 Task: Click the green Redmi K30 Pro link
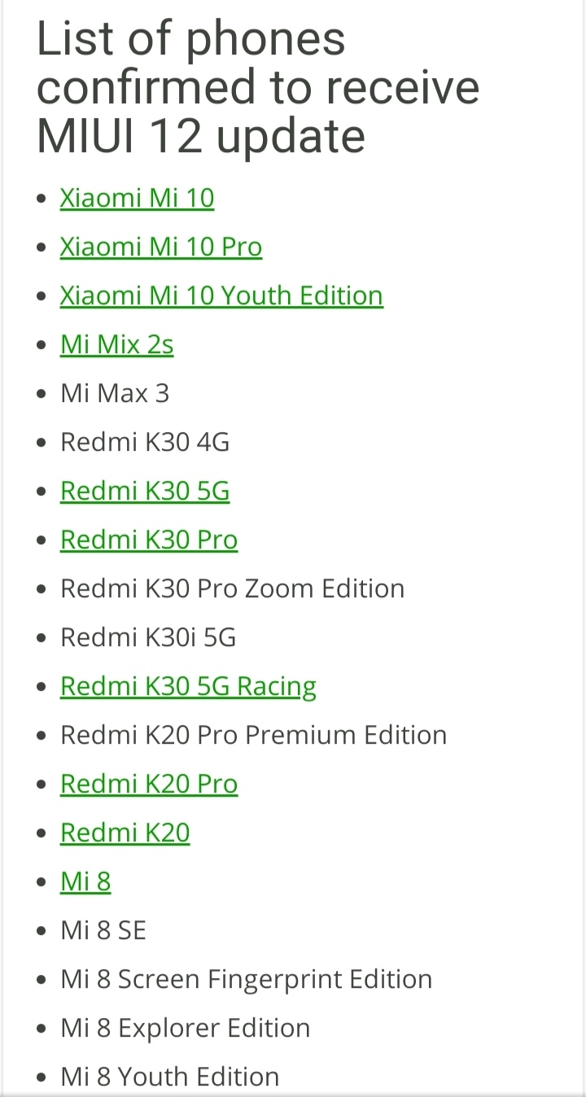[149, 540]
